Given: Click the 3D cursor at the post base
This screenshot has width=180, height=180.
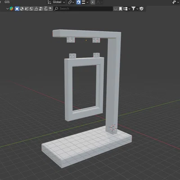Looking at the screenshot, I should tap(113, 128).
